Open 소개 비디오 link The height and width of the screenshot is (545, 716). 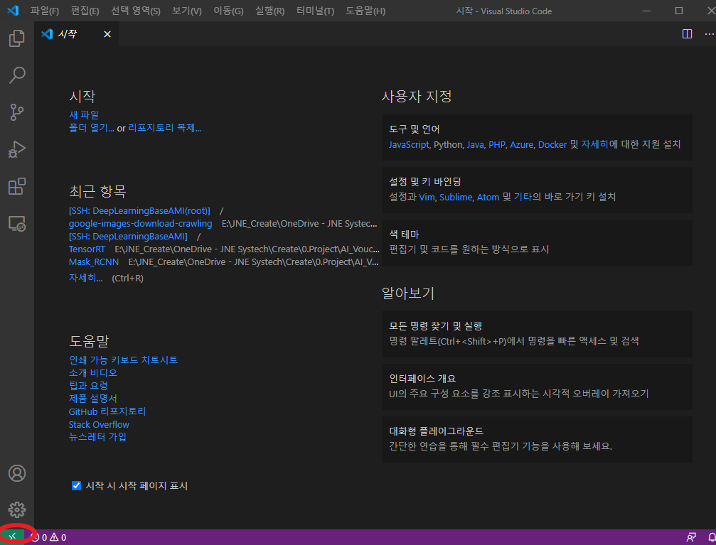click(x=93, y=373)
